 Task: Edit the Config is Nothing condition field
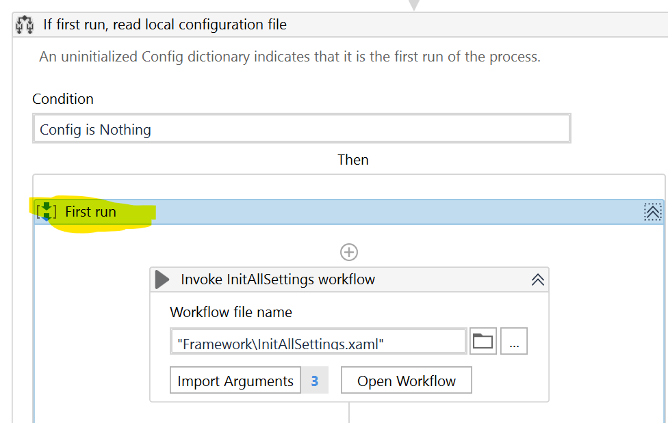tap(302, 128)
